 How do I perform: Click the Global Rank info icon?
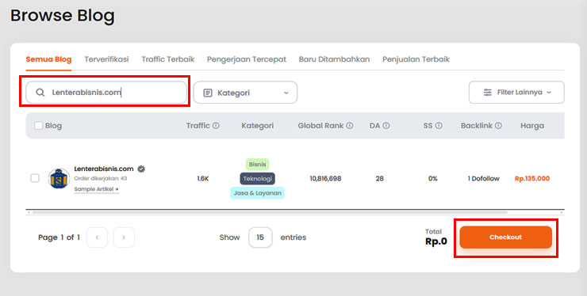pos(350,126)
